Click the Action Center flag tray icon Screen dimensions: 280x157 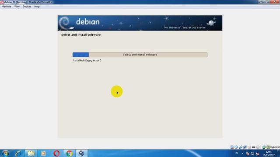(247, 154)
